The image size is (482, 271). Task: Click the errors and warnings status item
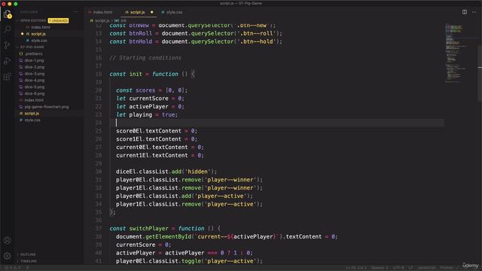point(14,268)
